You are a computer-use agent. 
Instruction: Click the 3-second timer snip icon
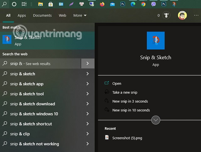pos(106,101)
